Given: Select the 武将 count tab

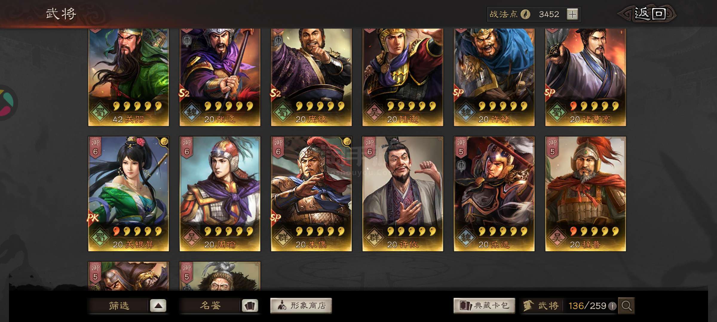Looking at the screenshot, I should pos(541,306).
